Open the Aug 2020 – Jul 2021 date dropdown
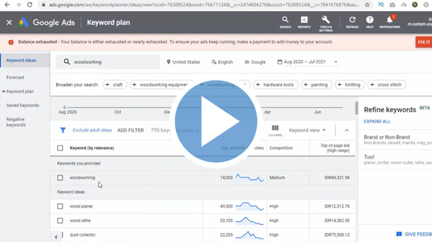Image resolution: width=432 pixels, height=242 pixels. click(x=307, y=62)
